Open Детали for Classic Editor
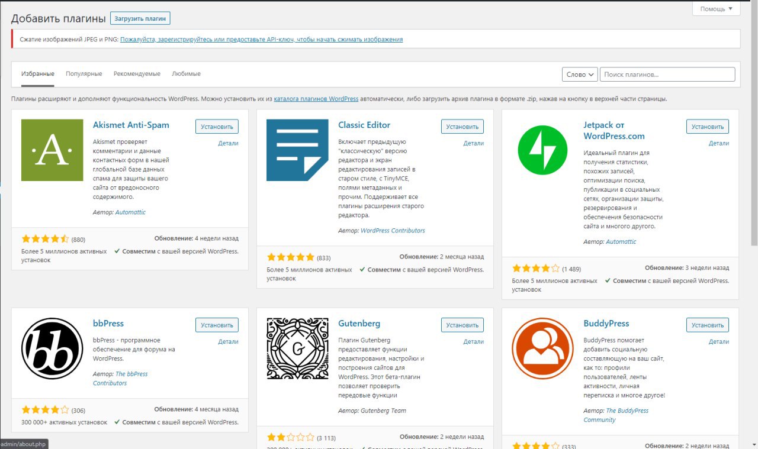Screen dimensions: 758x449 [x=473, y=143]
